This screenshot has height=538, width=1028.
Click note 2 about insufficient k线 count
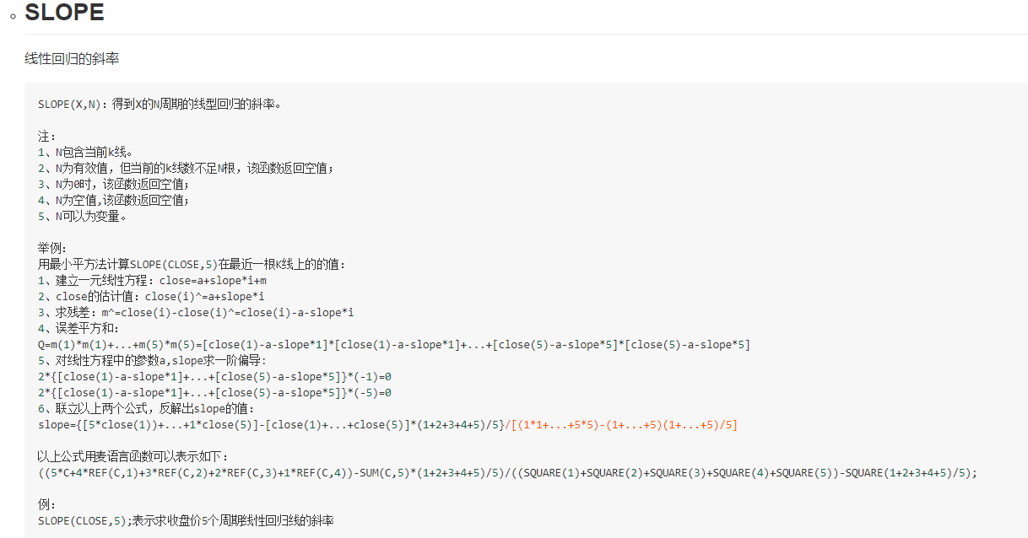(186, 169)
